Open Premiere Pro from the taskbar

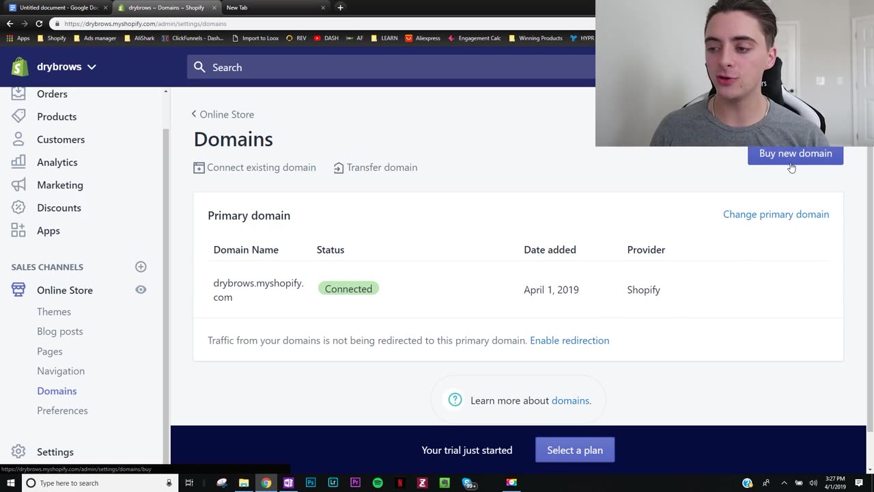pyautogui.click(x=355, y=483)
